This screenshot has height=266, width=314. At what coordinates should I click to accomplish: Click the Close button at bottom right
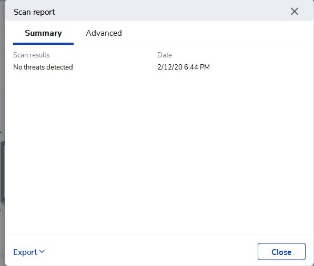pos(281,252)
